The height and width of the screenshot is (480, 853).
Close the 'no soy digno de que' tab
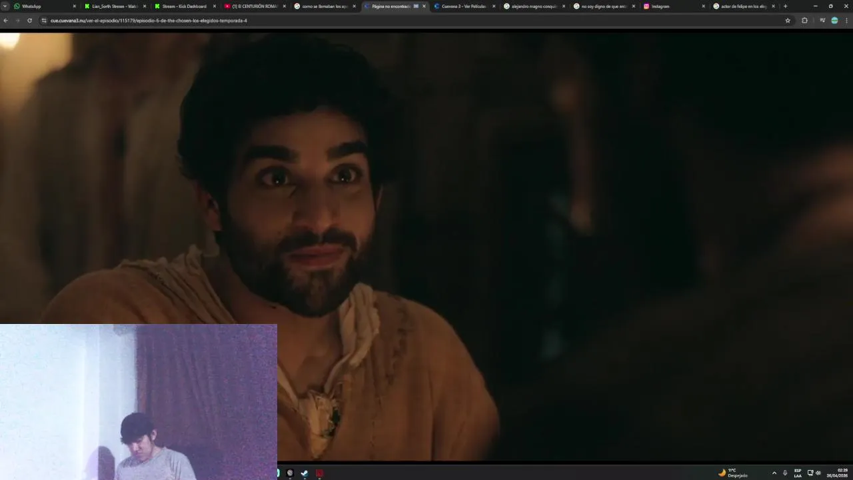(x=633, y=6)
